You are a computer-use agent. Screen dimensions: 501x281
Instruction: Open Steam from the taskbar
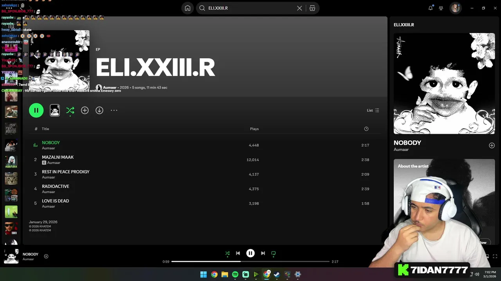(x=277, y=274)
